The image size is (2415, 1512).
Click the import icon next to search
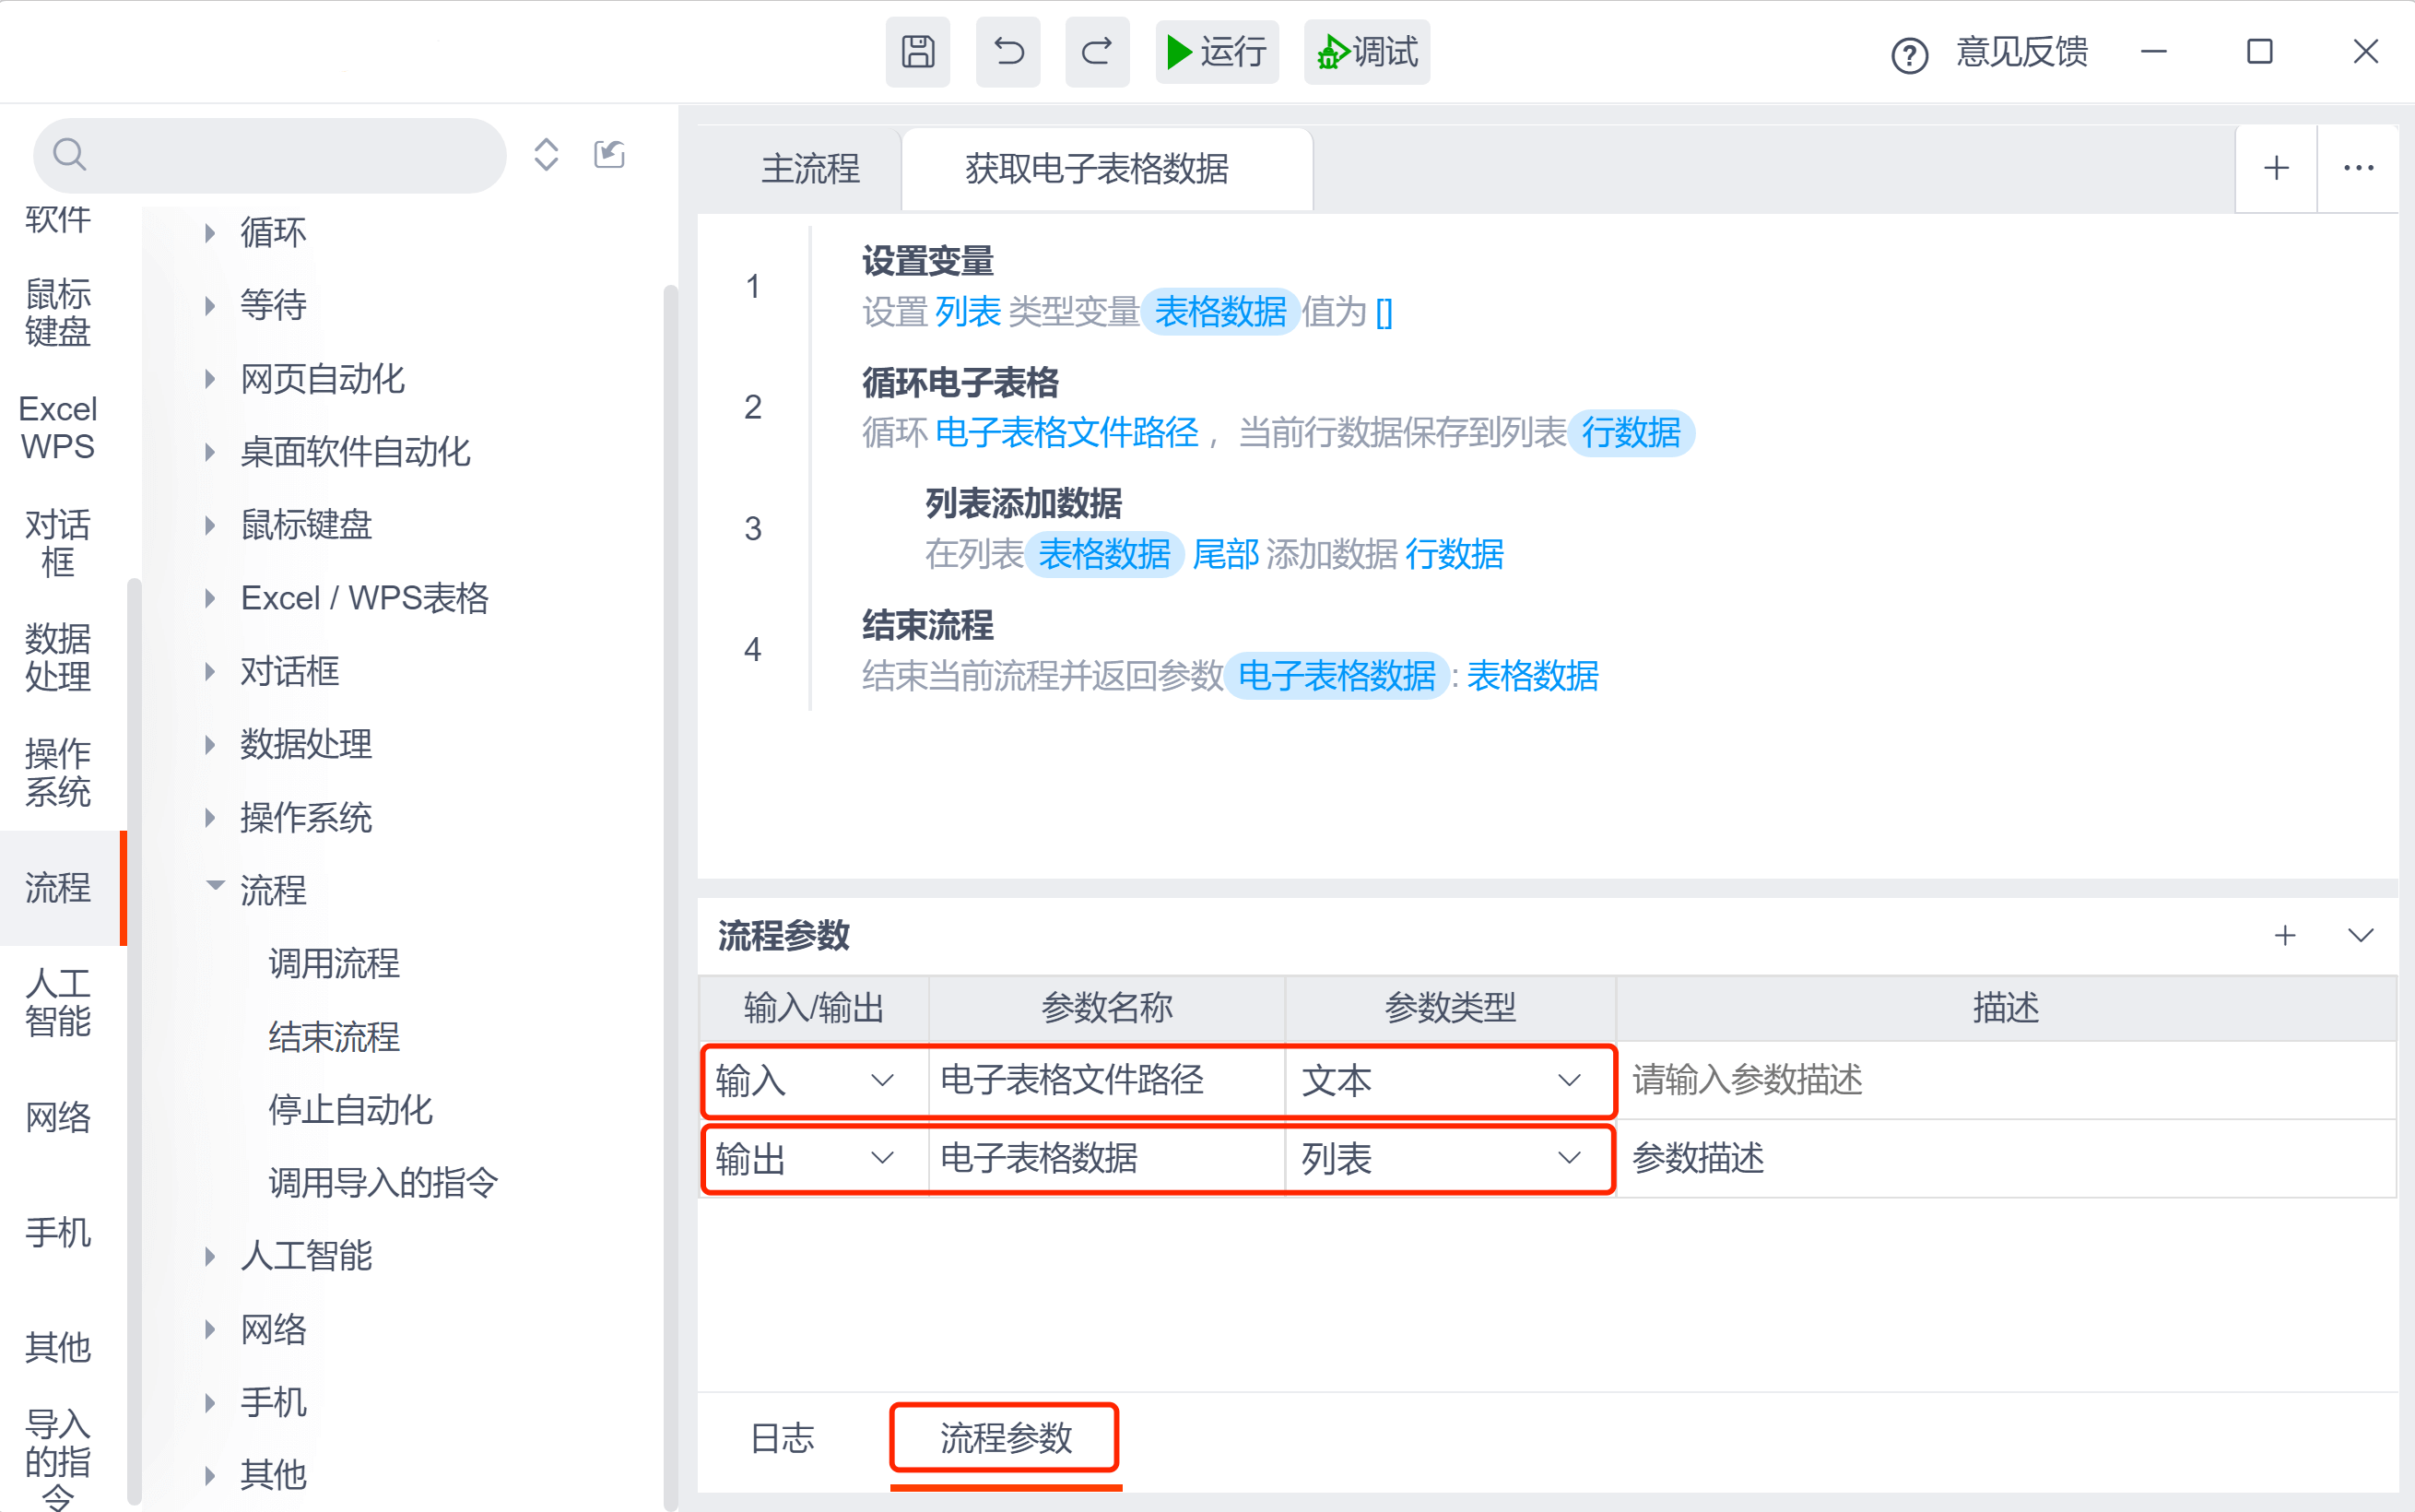pos(608,154)
